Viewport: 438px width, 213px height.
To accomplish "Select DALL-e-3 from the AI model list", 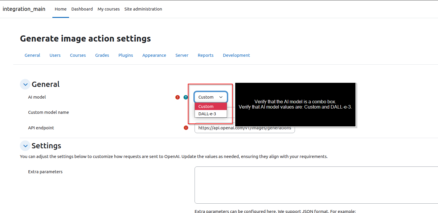I will [x=211, y=114].
